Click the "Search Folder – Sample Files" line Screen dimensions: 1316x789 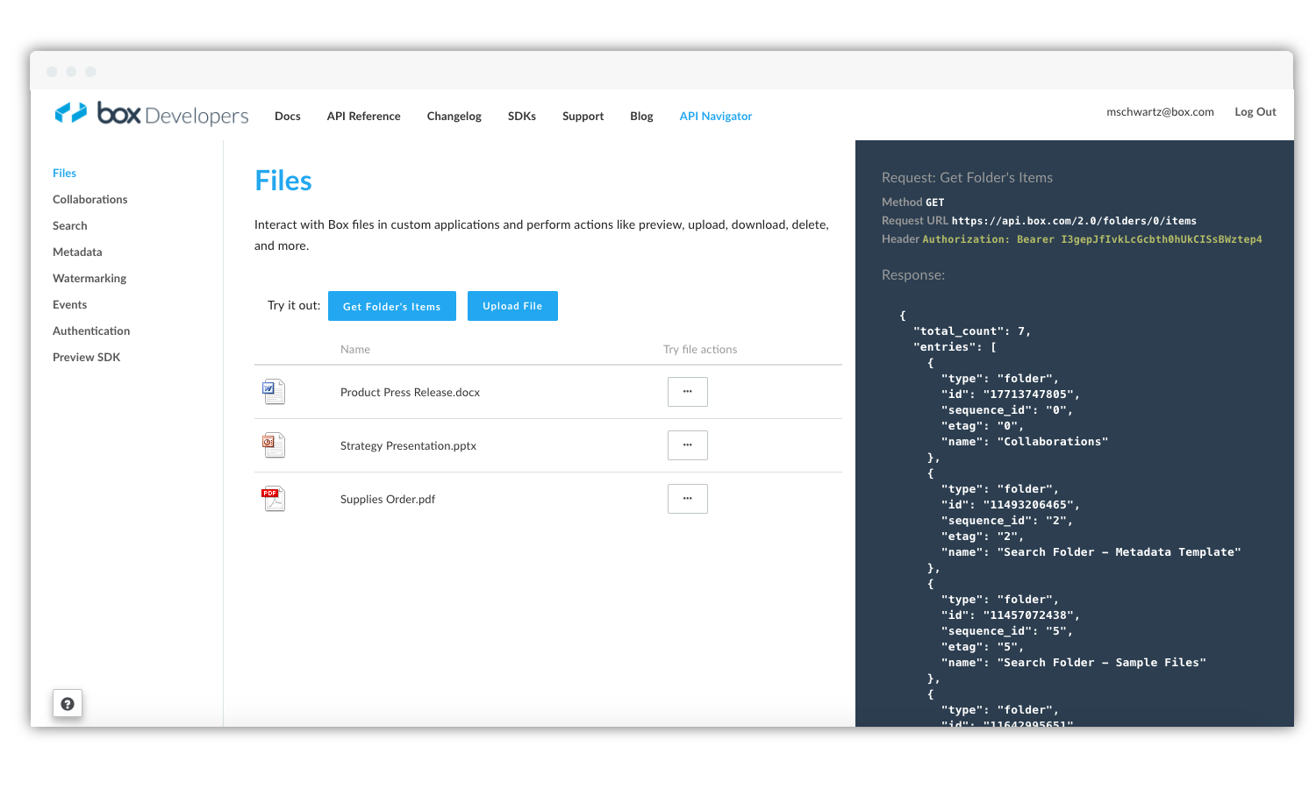click(x=1074, y=663)
